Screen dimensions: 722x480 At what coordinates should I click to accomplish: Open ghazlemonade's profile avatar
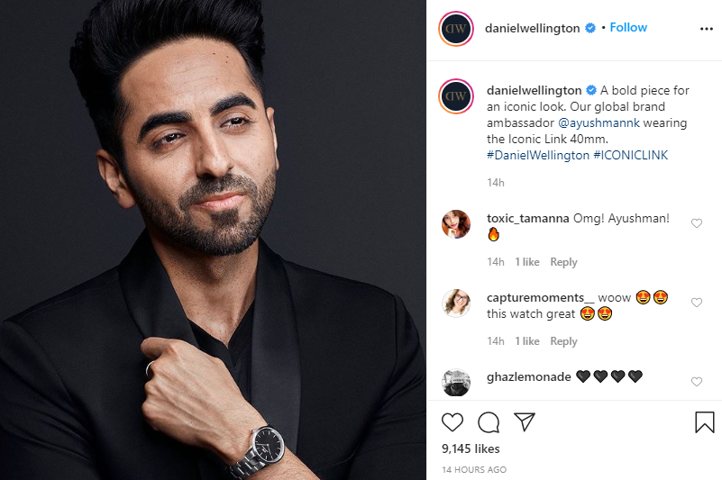click(456, 383)
